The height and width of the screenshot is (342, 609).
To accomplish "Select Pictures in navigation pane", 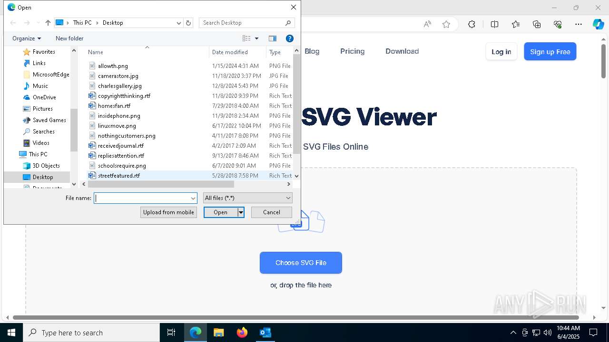I will 43,109.
